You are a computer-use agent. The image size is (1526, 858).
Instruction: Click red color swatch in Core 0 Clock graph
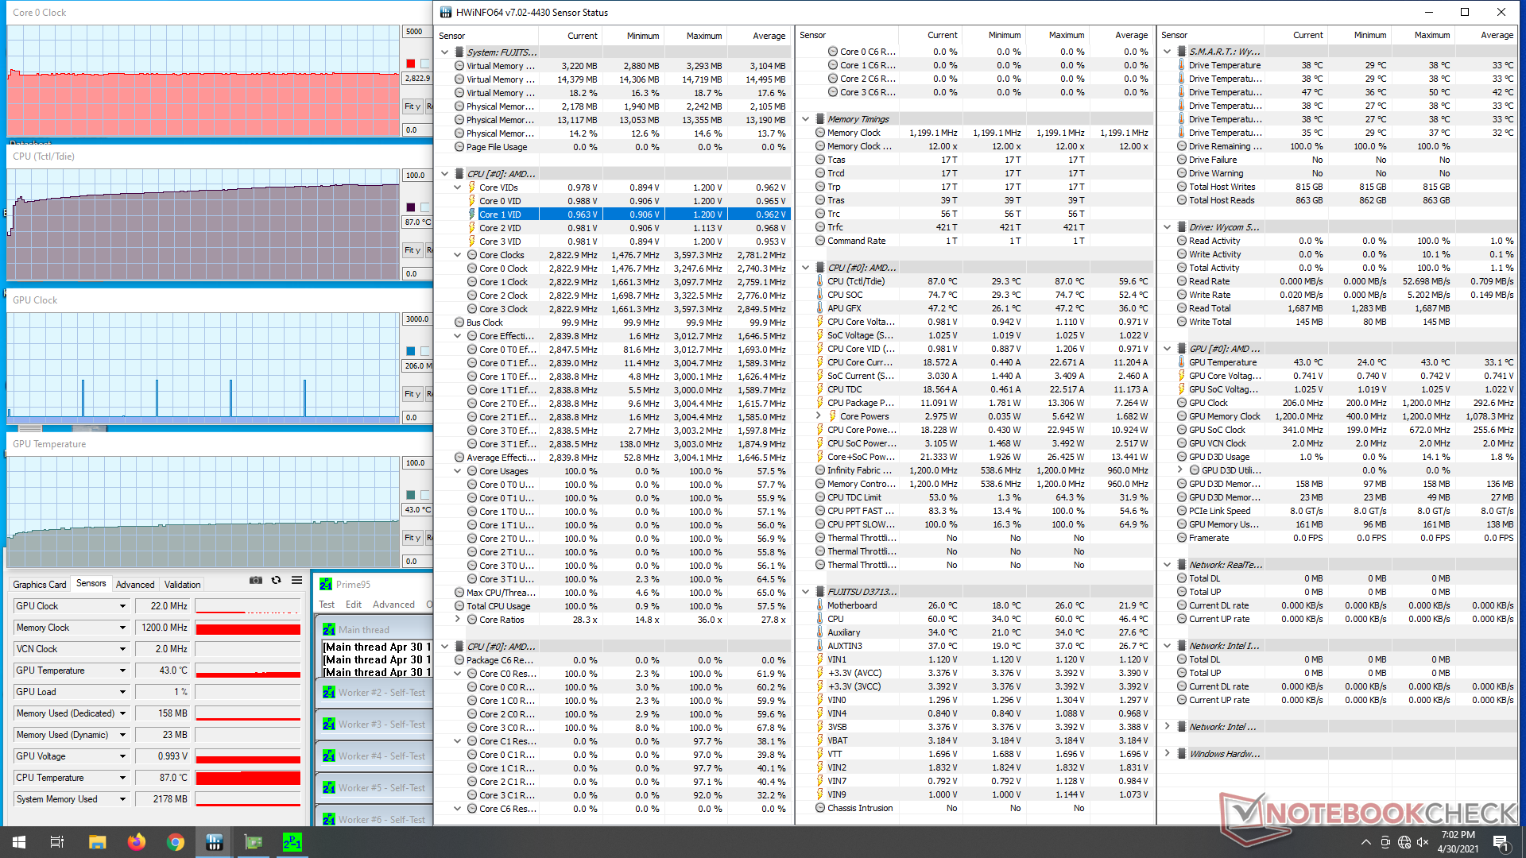pos(410,64)
